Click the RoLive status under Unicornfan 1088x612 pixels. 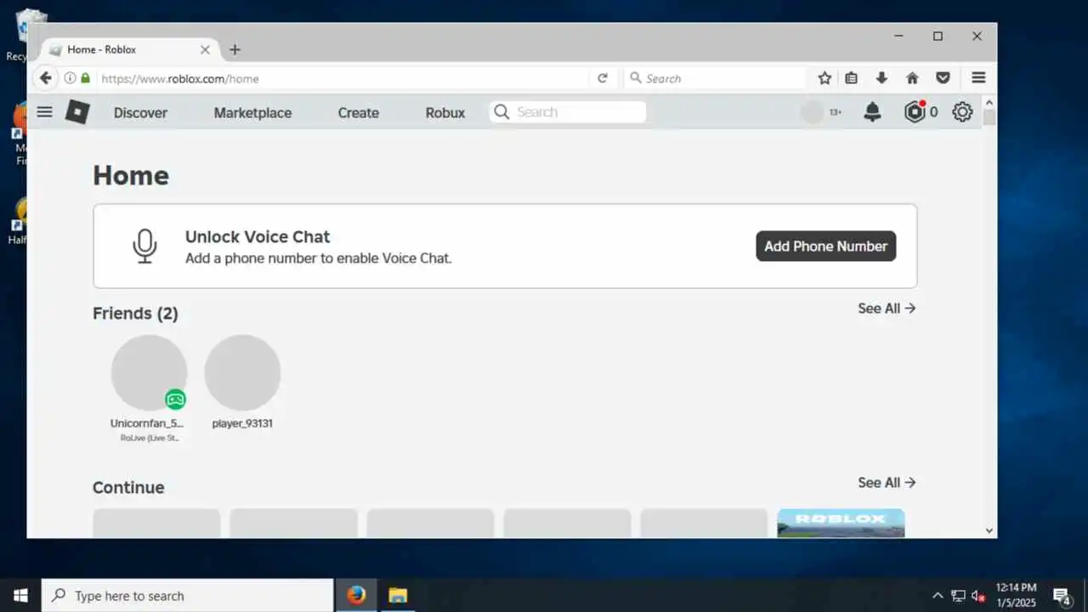[x=150, y=438]
